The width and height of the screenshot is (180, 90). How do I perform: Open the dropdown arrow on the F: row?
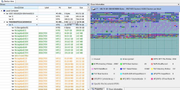click(x=37, y=25)
